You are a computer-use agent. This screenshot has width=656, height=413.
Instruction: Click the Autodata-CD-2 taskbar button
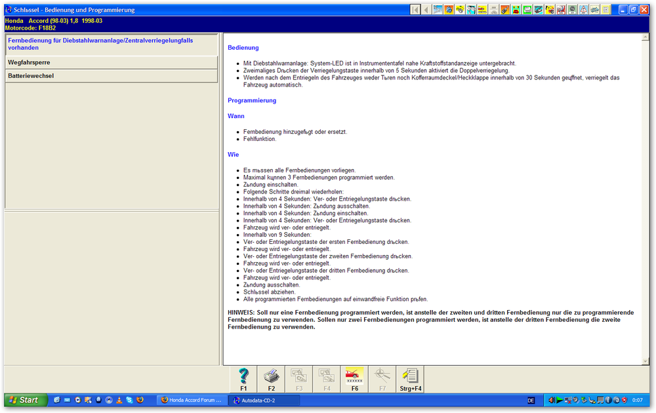pos(258,400)
